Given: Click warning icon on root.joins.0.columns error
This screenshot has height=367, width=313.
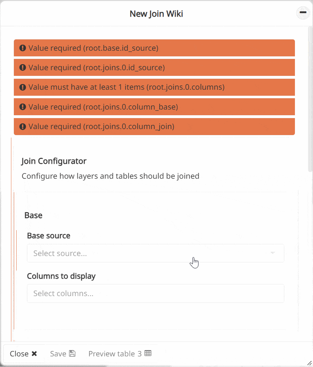Looking at the screenshot, I should (23, 87).
